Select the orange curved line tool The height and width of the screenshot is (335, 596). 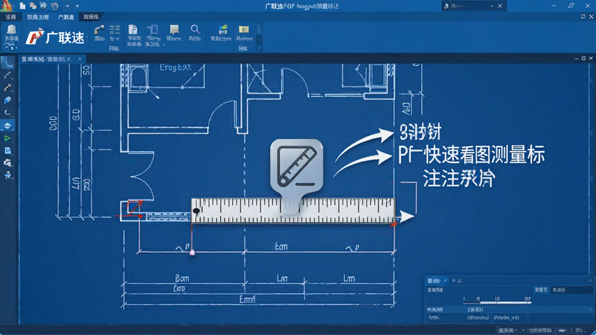[x=8, y=88]
